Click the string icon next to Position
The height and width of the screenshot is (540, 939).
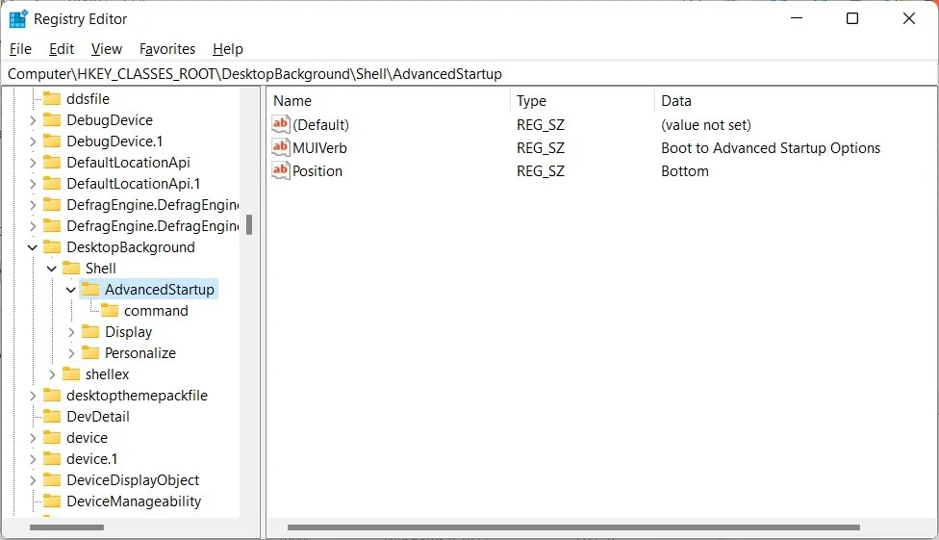click(280, 170)
